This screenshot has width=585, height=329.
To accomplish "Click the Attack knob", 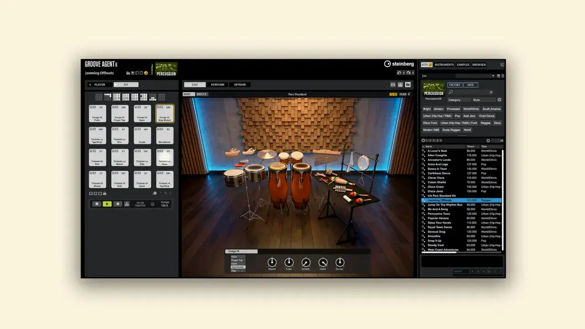I will click(x=306, y=263).
